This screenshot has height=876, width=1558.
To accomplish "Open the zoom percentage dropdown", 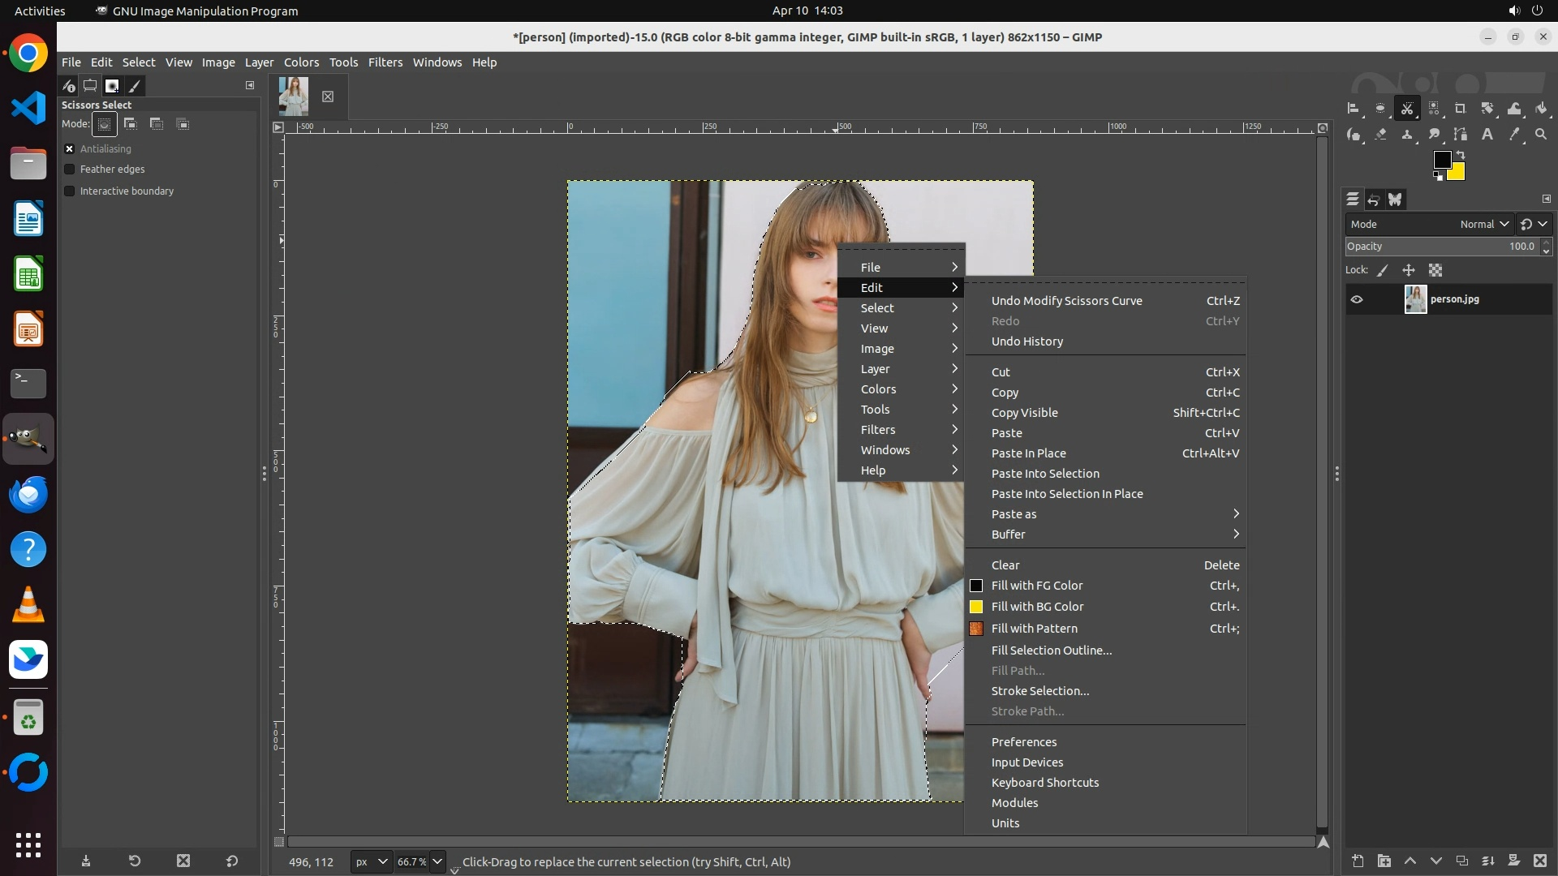I will [x=437, y=861].
